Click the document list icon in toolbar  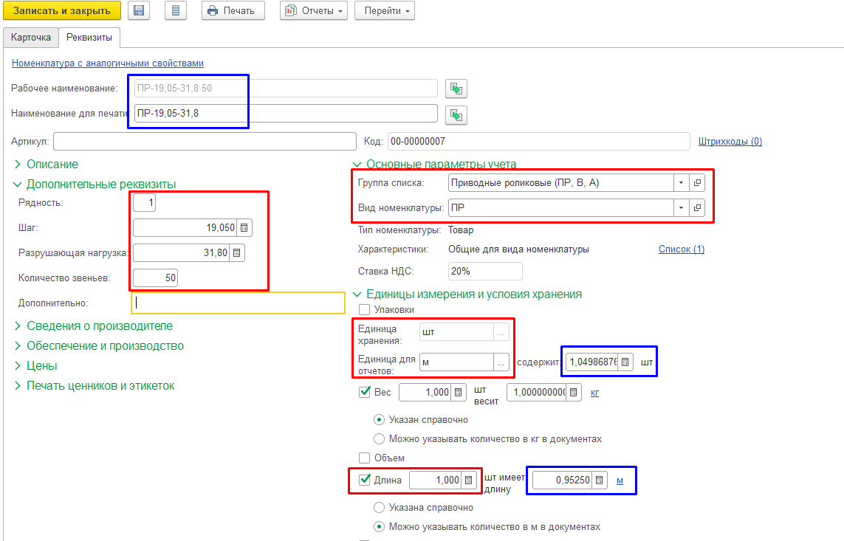[x=176, y=11]
